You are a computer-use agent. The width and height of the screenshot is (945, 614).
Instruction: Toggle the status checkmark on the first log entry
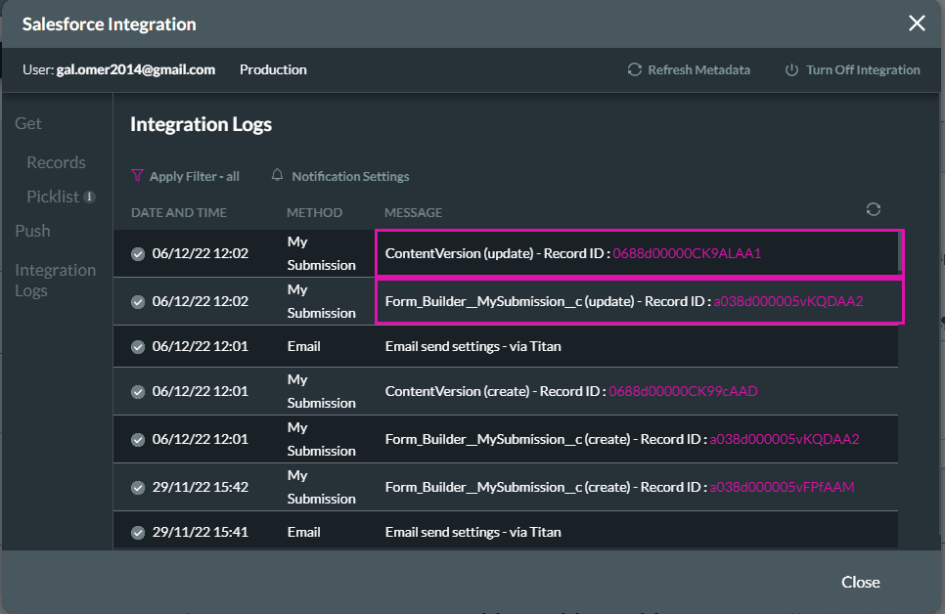[138, 252]
